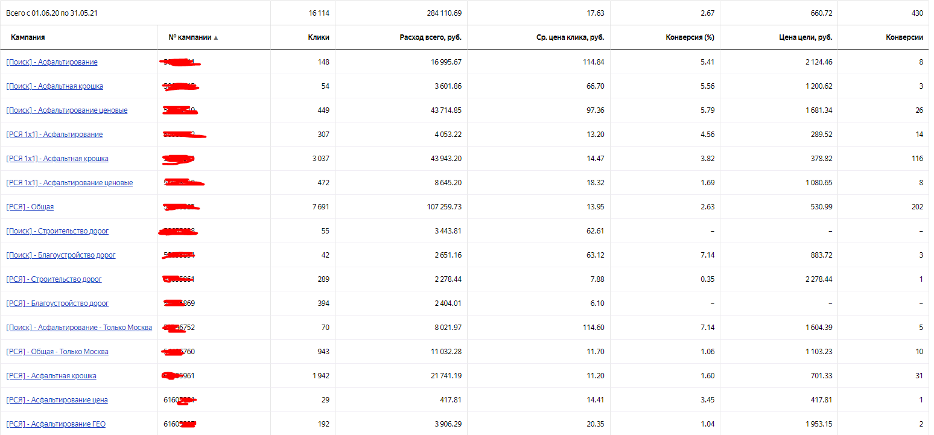Open [РСЯ] - Асфальтирование цена campaign
This screenshot has height=435, width=934.
(x=57, y=400)
